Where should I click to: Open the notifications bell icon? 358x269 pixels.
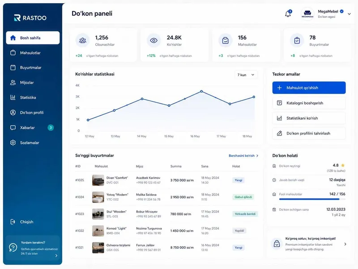tap(288, 13)
